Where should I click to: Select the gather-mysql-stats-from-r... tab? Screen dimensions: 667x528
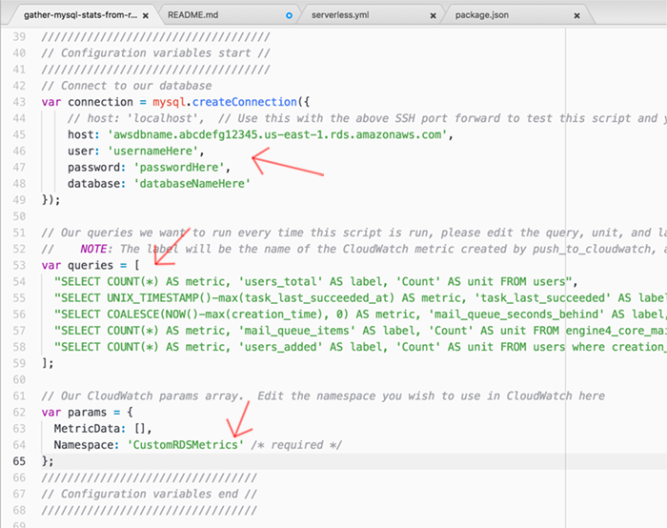(80, 15)
